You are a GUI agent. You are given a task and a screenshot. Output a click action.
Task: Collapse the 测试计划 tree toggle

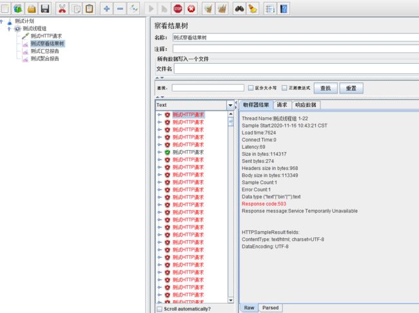(1, 21)
